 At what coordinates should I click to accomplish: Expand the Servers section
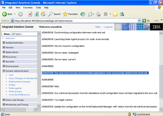4,47
